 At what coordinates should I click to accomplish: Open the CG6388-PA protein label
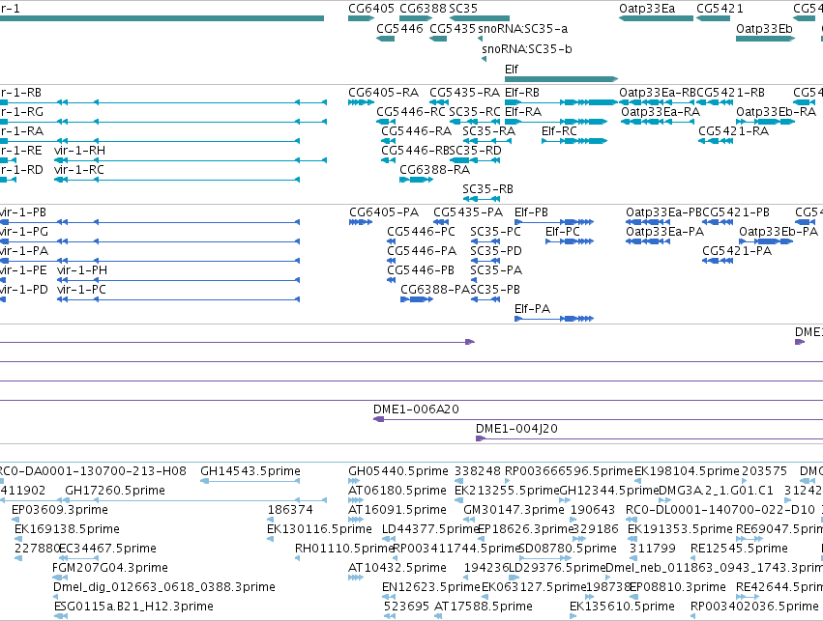click(x=435, y=290)
